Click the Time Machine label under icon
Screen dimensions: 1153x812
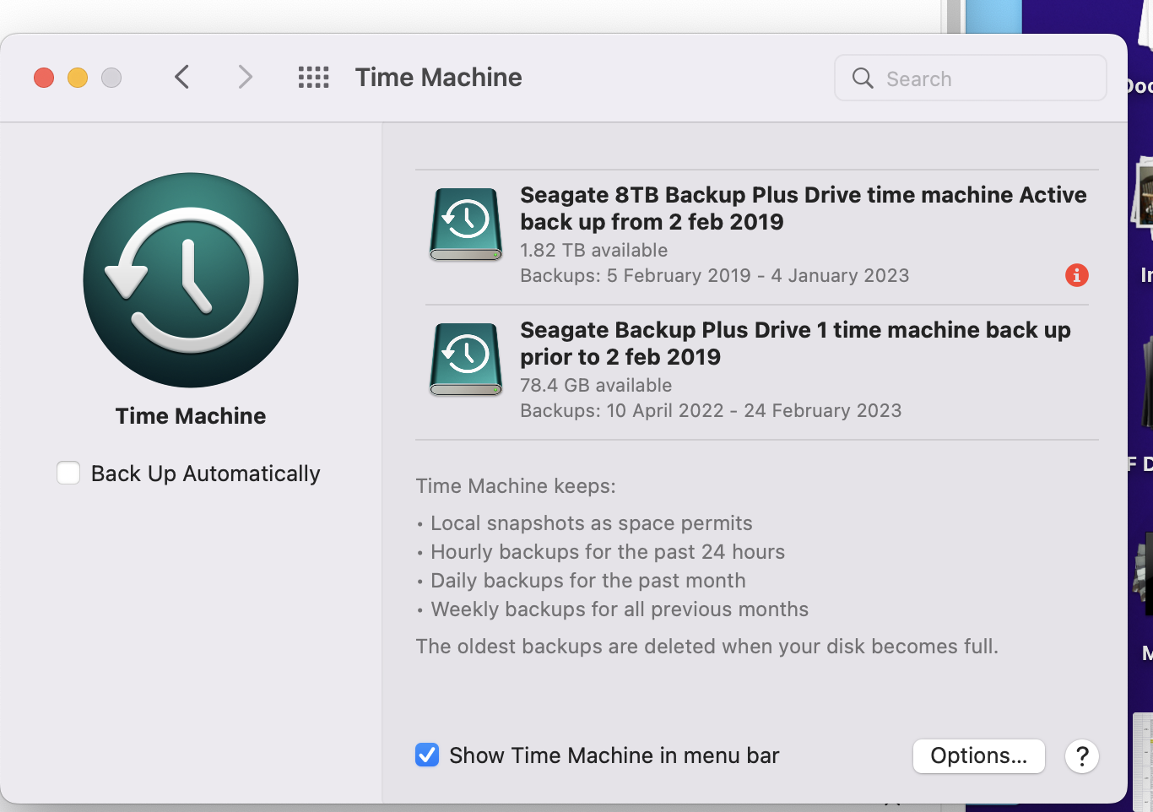point(191,416)
